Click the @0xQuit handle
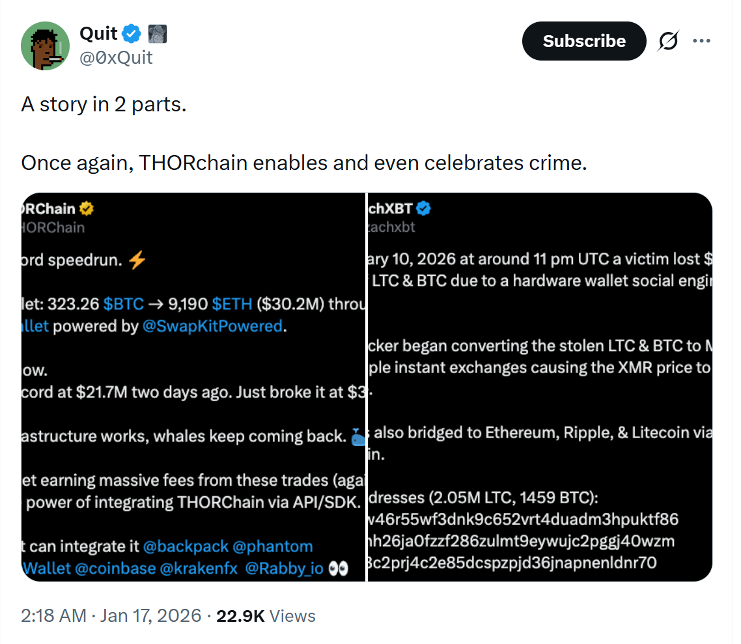Viewport: 741px width, 644px height. [x=116, y=57]
